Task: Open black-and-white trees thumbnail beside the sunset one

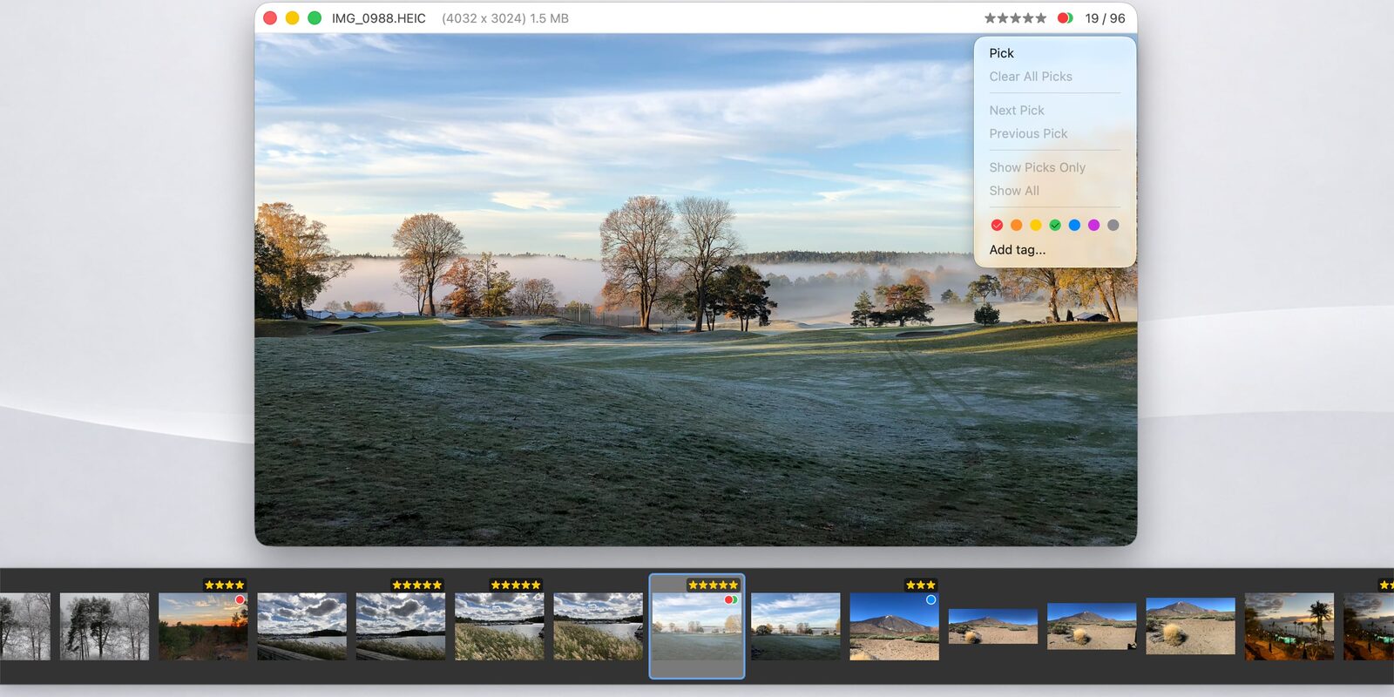Action: [105, 626]
